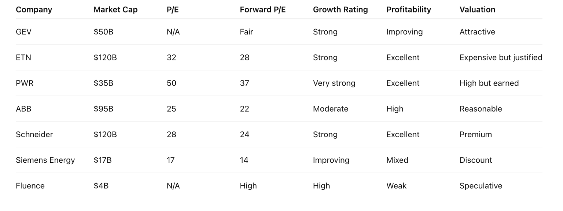Image resolution: width=563 pixels, height=211 pixels.
Task: Click the "Speculative" valuation cell
Action: (481, 186)
